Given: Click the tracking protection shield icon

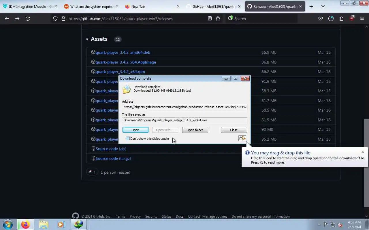Looking at the screenshot, I should tap(55, 19).
